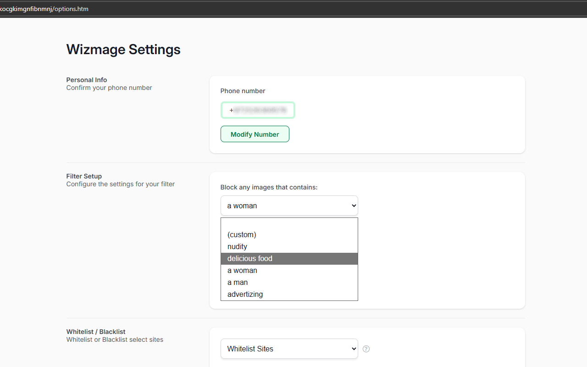Click the Wizmage Settings heading
587x367 pixels.
click(x=123, y=49)
